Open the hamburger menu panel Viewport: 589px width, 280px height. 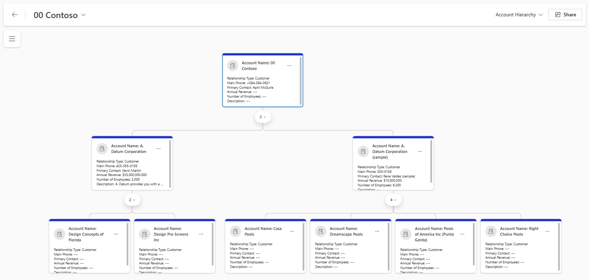12,39
